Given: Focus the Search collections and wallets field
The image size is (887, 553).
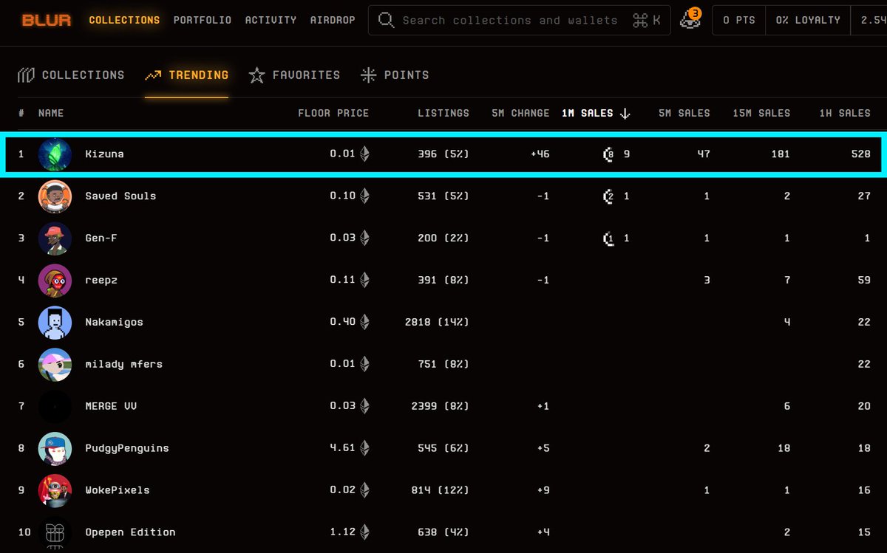Looking at the screenshot, I should click(520, 20).
